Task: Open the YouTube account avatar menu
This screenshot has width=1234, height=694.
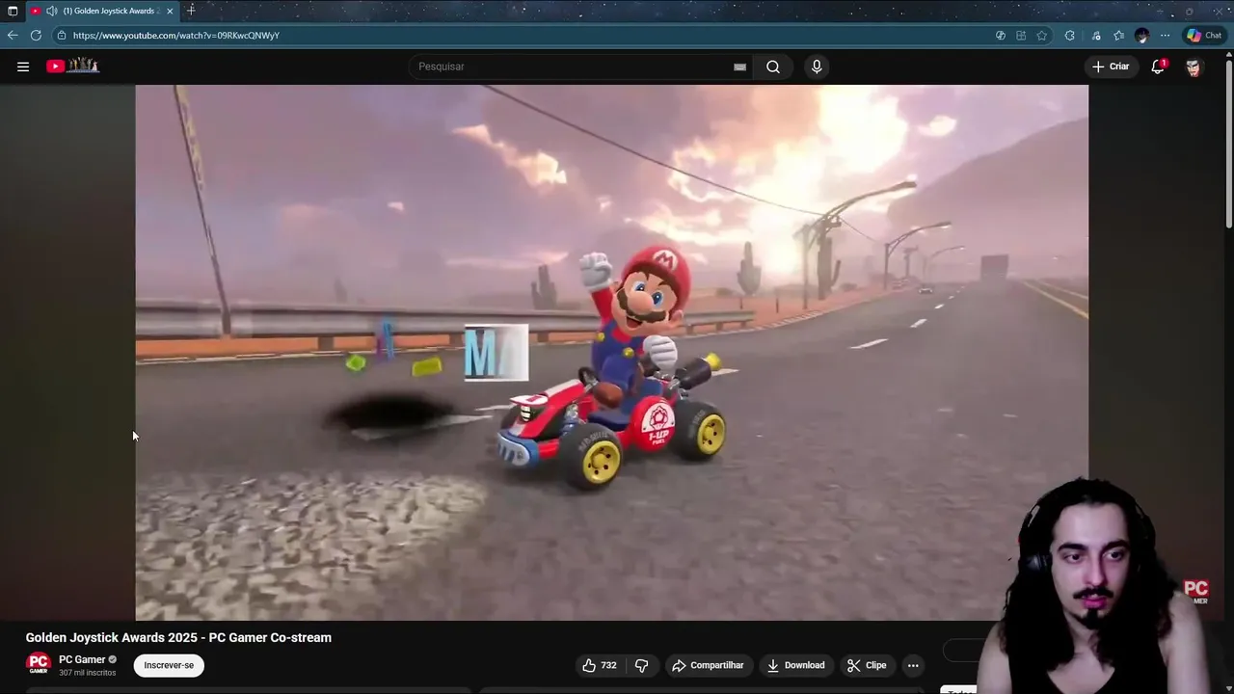Action: pyautogui.click(x=1194, y=67)
